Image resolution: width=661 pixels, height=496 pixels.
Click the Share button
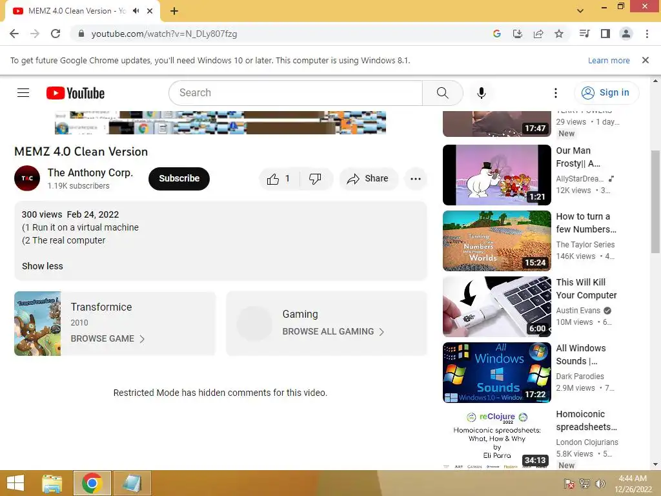368,179
